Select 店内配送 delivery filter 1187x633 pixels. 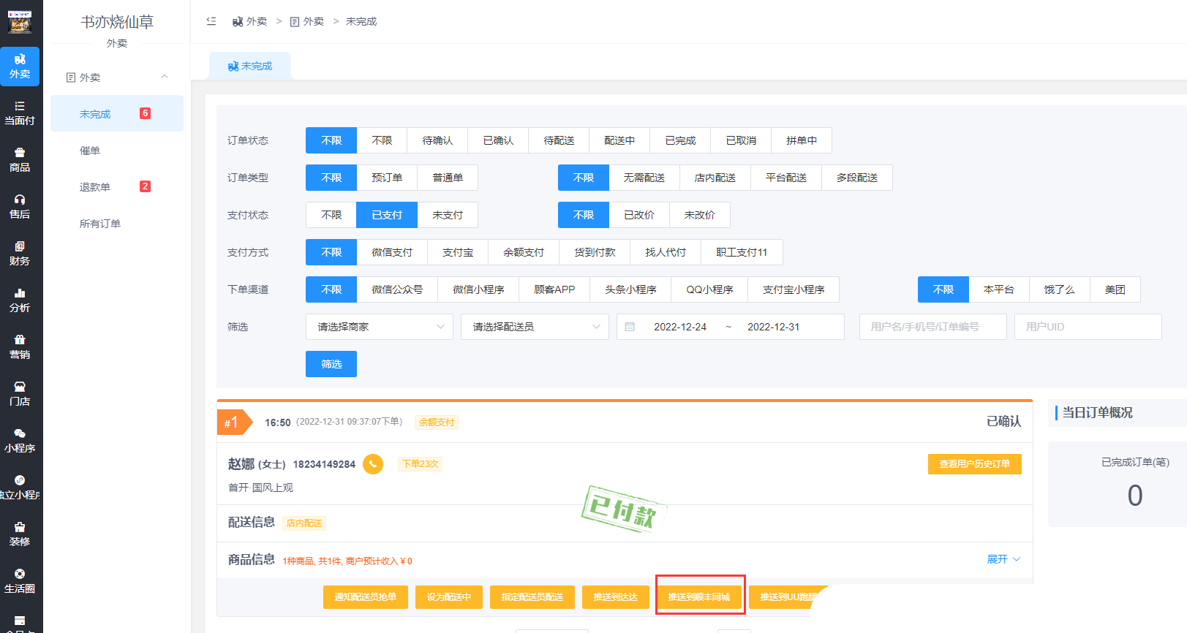(x=715, y=178)
